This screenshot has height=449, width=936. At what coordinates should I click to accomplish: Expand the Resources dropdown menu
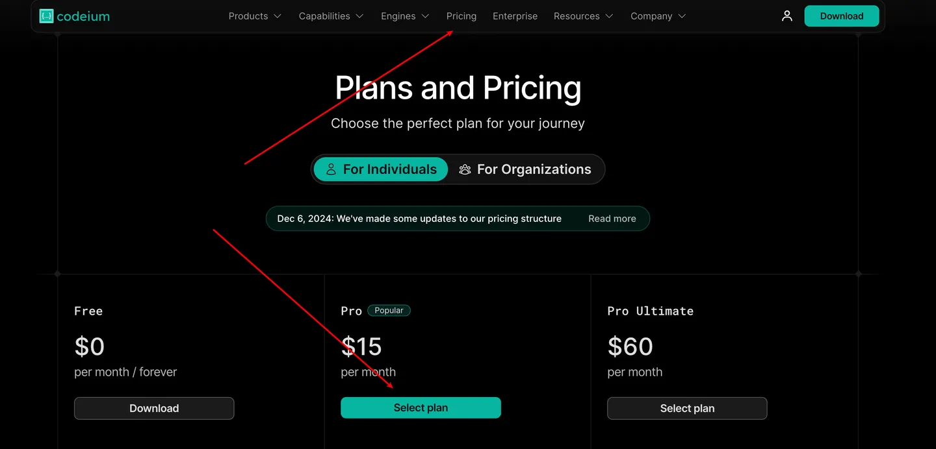pos(583,16)
